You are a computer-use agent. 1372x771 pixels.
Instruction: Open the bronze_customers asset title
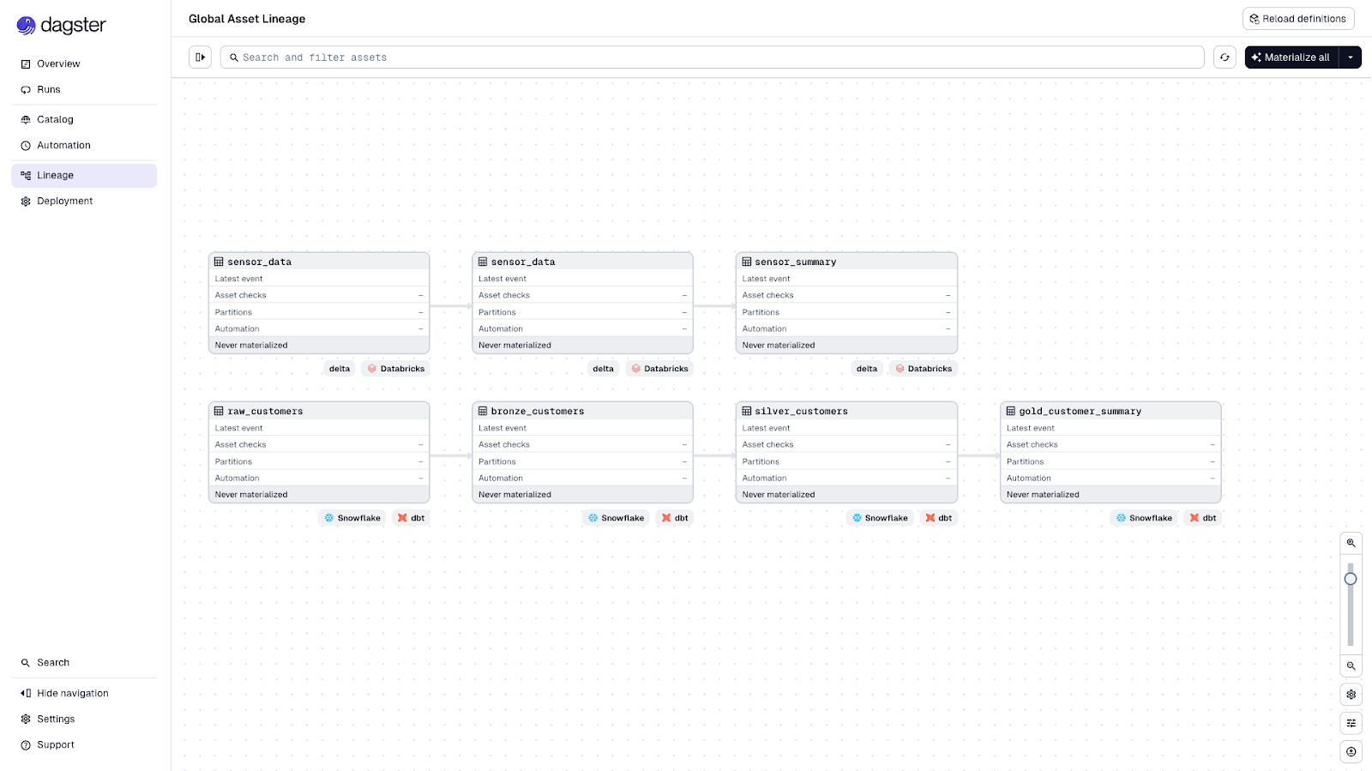coord(538,412)
